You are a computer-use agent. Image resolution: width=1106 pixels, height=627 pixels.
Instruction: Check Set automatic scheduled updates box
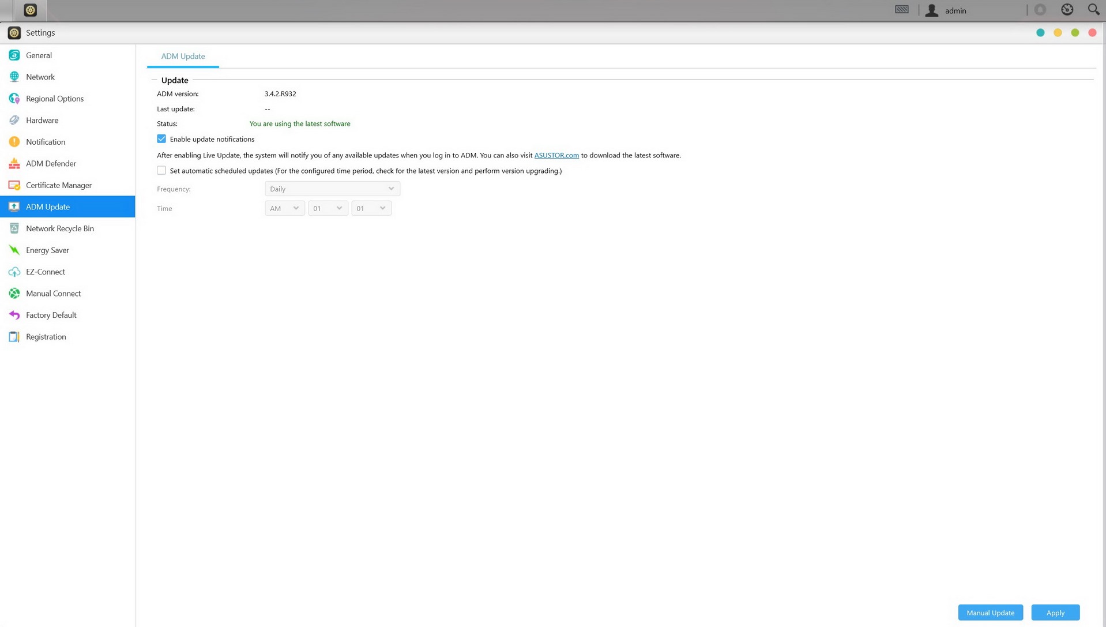161,171
